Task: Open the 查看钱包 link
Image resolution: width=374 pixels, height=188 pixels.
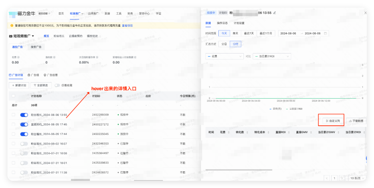Action: click(127, 26)
